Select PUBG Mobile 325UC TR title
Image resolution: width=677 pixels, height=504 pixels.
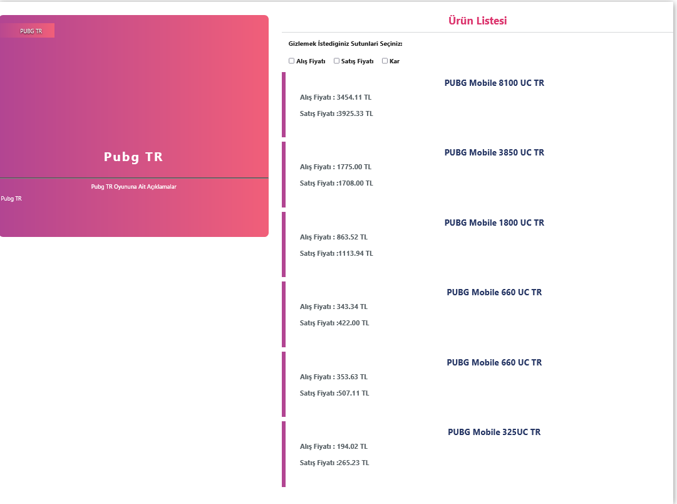[494, 432]
